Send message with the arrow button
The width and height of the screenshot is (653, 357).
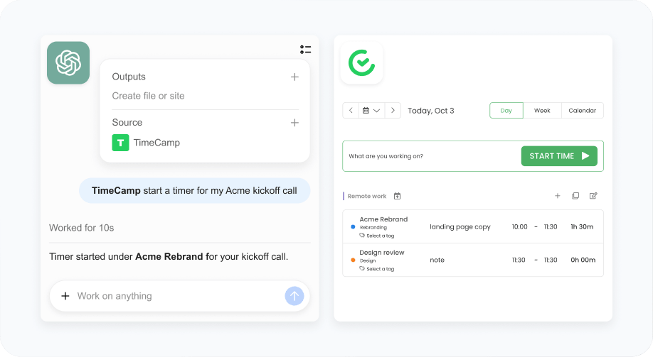click(294, 296)
